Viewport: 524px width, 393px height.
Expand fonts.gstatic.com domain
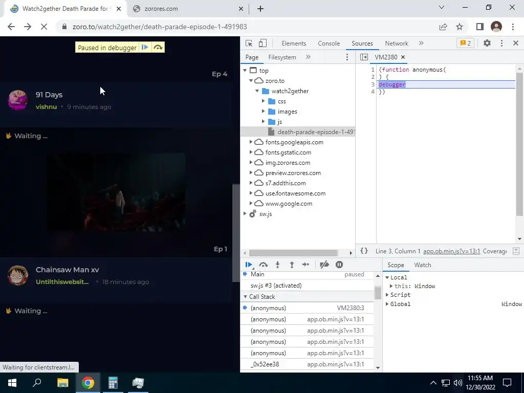point(251,152)
